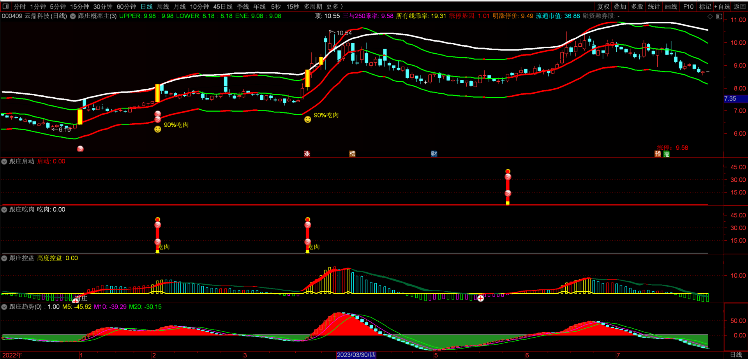The width and height of the screenshot is (748, 359).
Task: Open the 跟庄概率主 indicator settings circle icon
Action: pos(73,16)
